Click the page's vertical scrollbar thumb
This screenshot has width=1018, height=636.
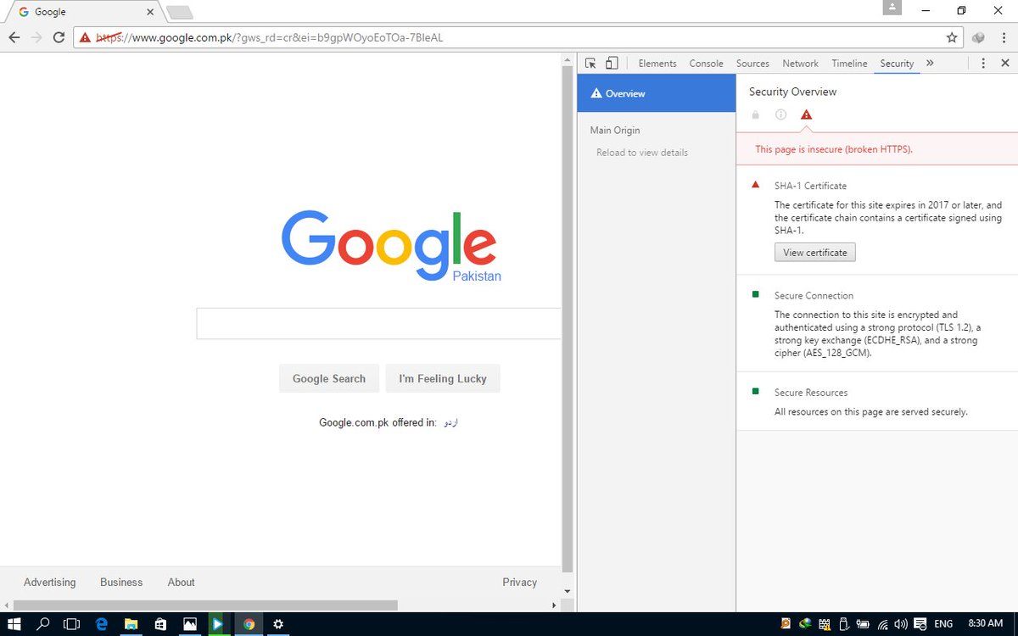click(x=568, y=318)
